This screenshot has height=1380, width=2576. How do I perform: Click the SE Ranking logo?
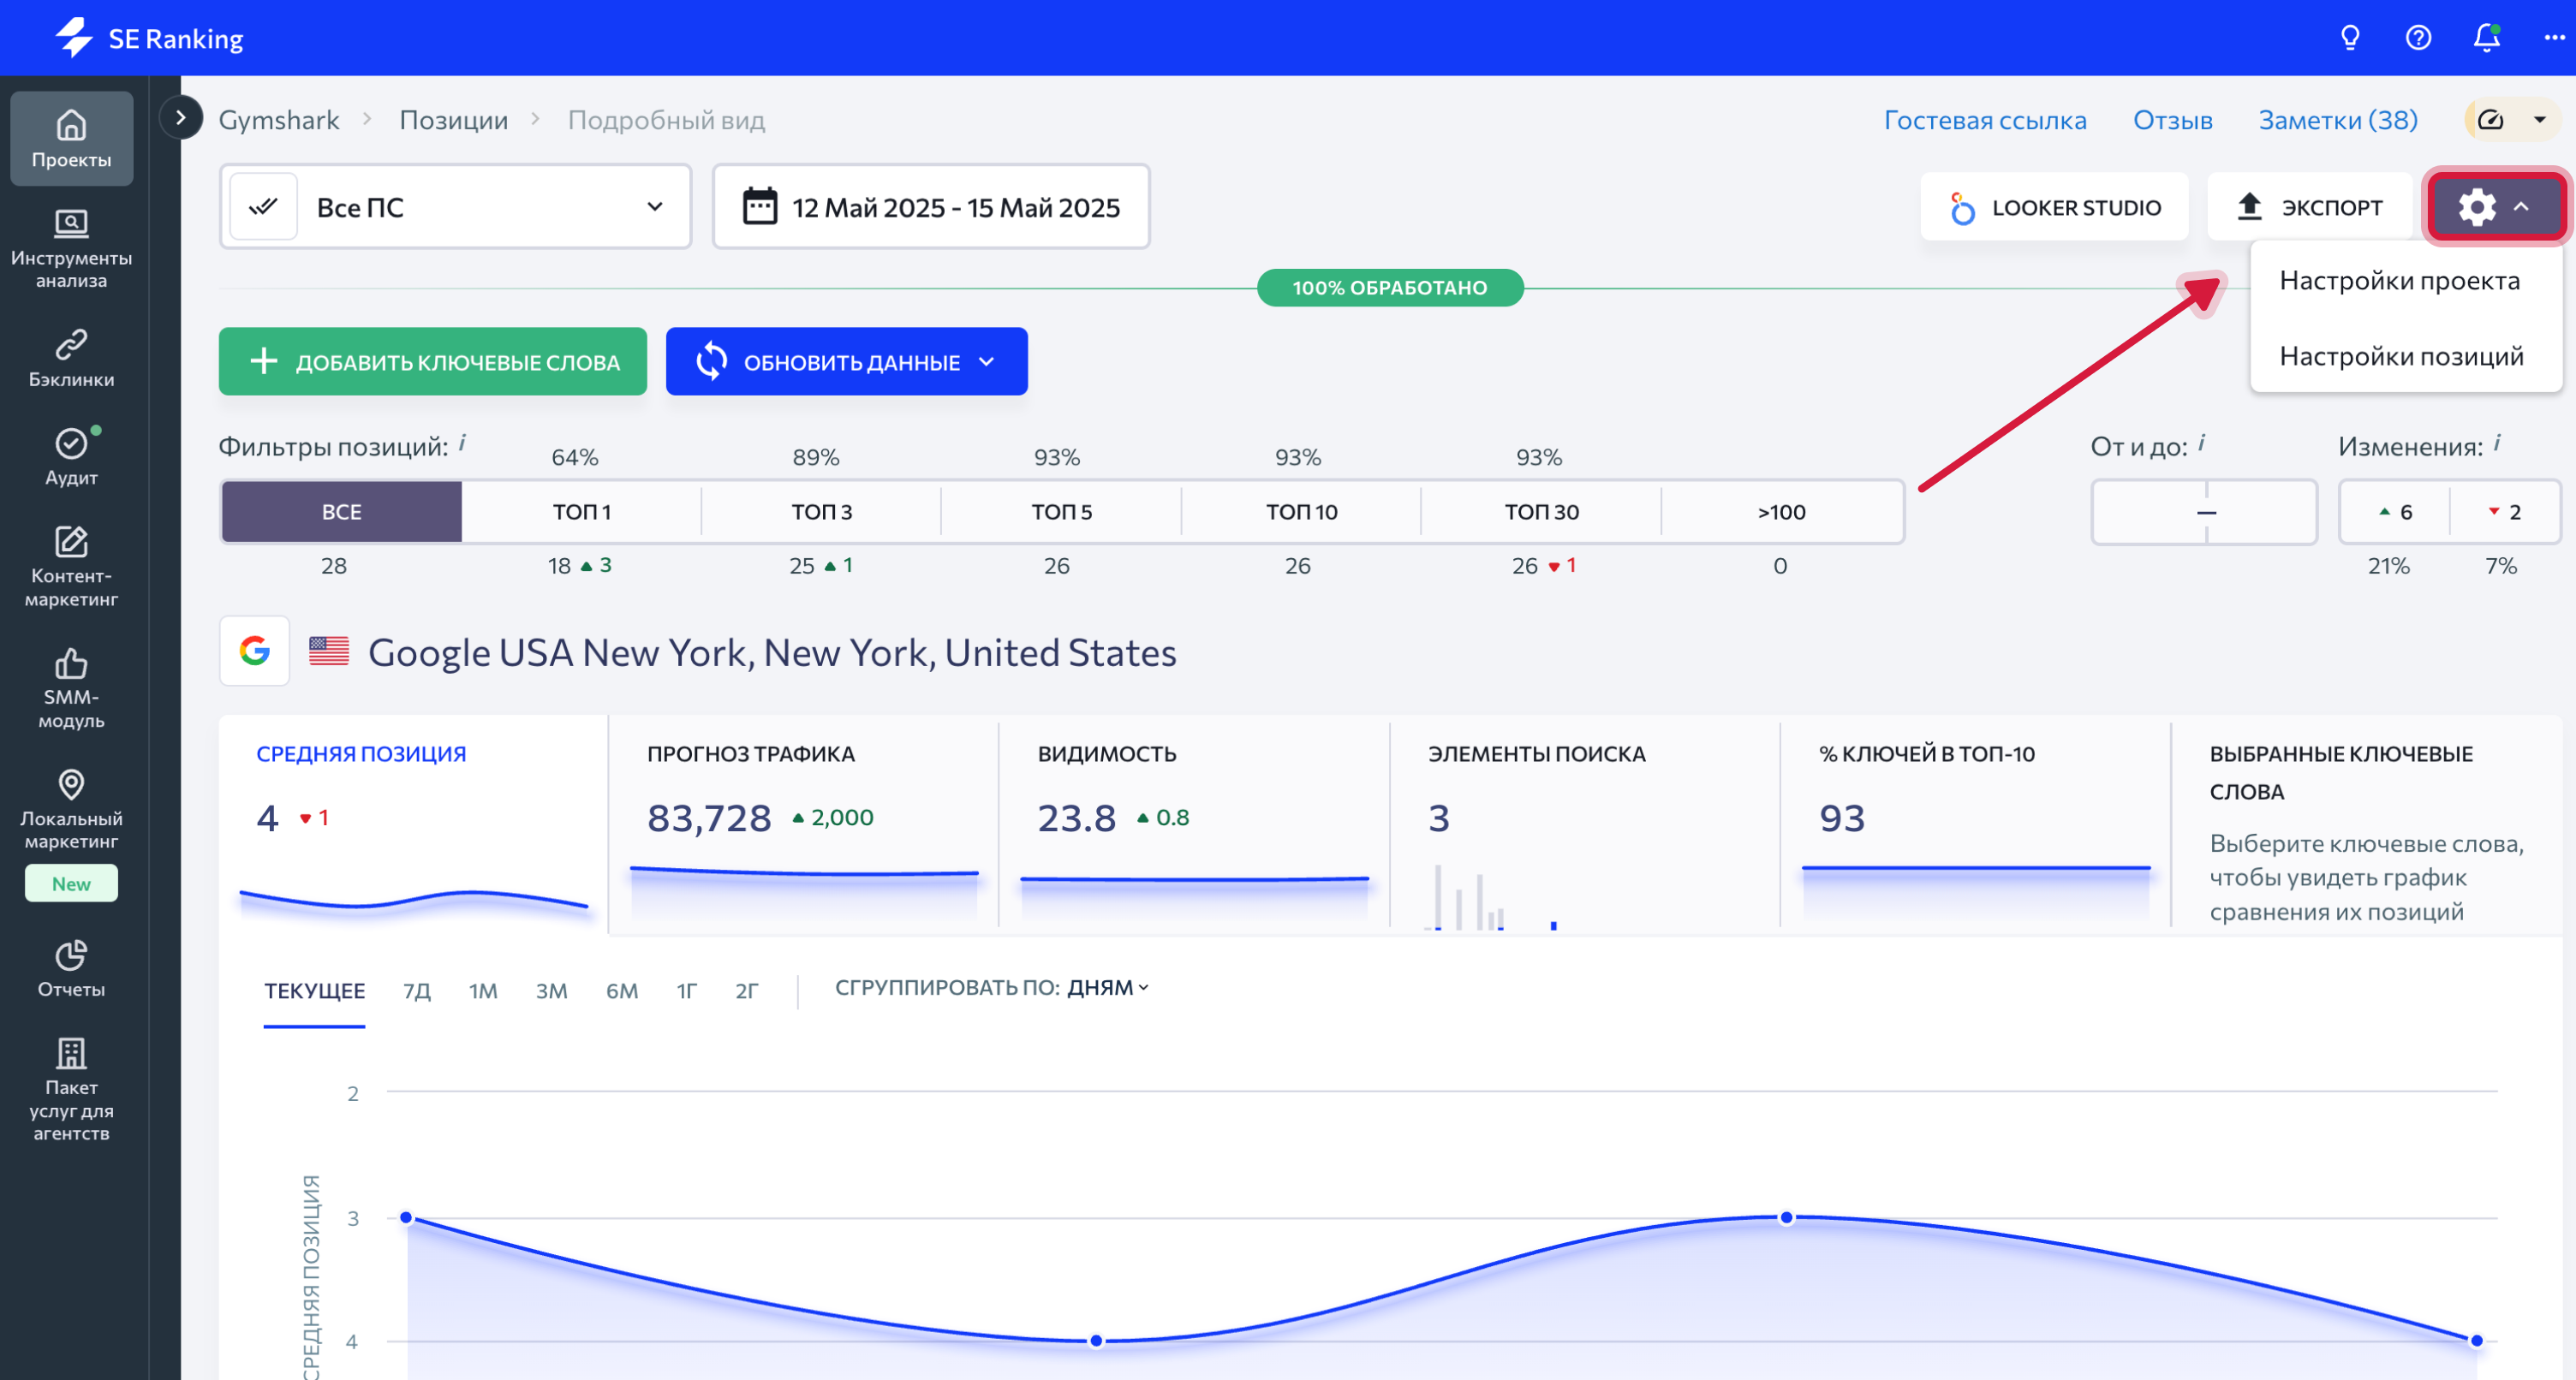coord(150,38)
